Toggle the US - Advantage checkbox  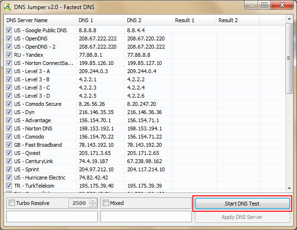click(x=9, y=120)
